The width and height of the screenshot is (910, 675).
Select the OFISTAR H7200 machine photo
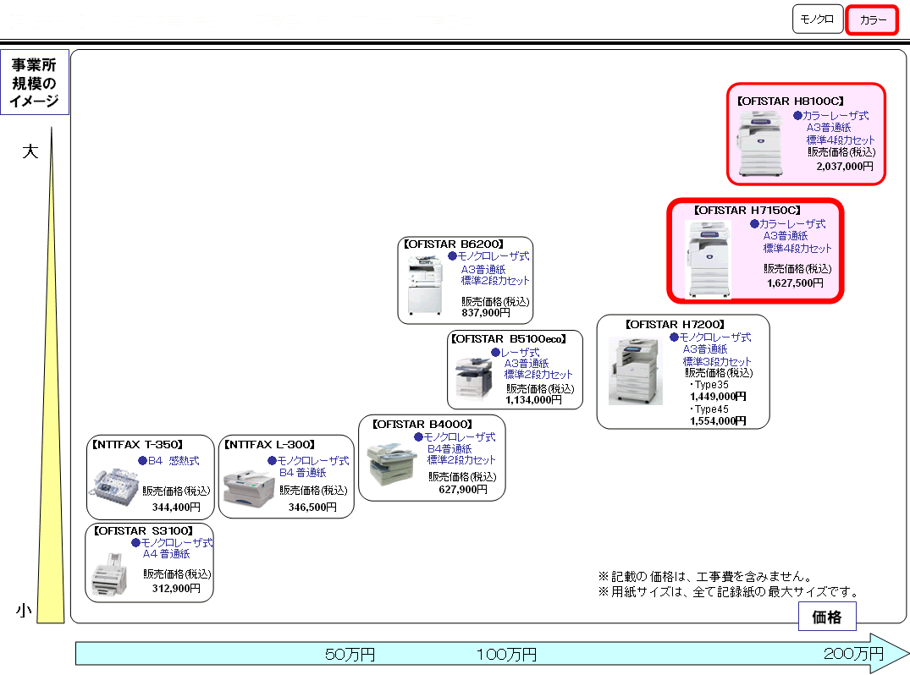(x=635, y=371)
